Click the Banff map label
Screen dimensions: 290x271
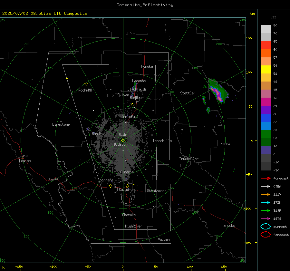[53, 179]
